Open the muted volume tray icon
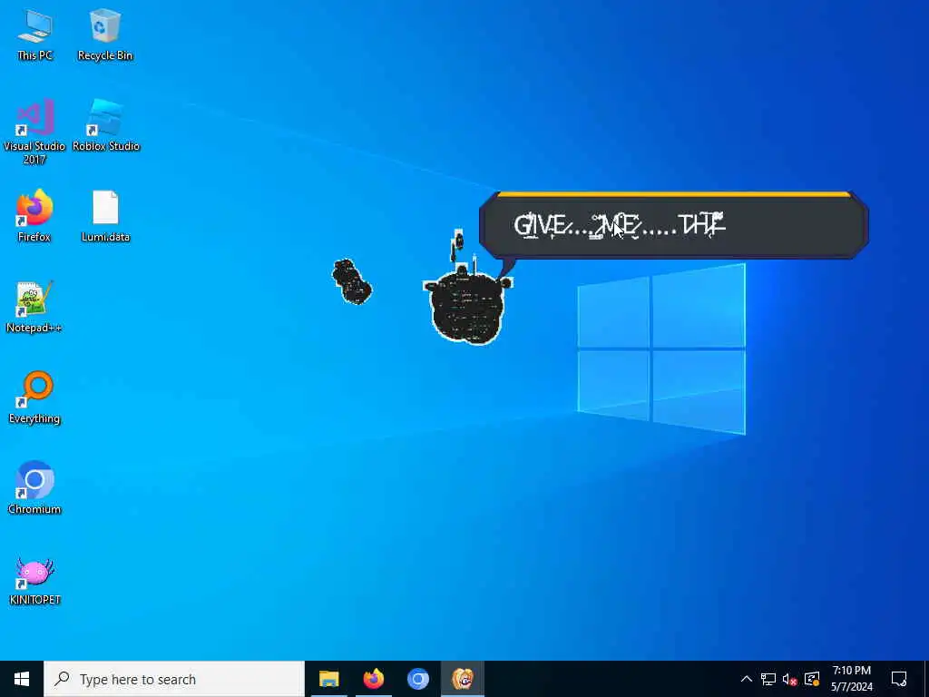 [790, 679]
